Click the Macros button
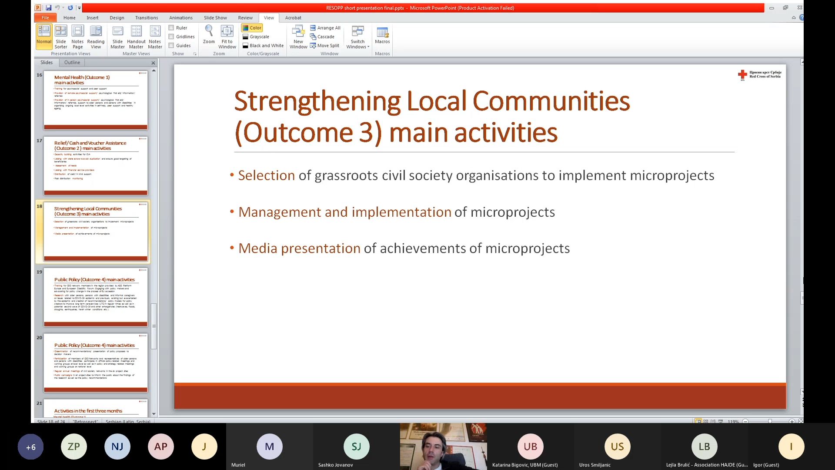 tap(382, 35)
